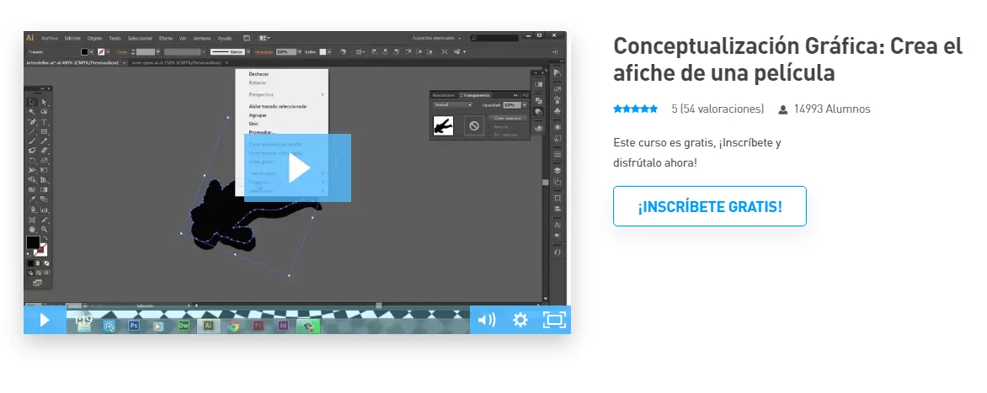Click the small play button in the player control bar
This screenshot has height=393, width=987.
click(45, 320)
